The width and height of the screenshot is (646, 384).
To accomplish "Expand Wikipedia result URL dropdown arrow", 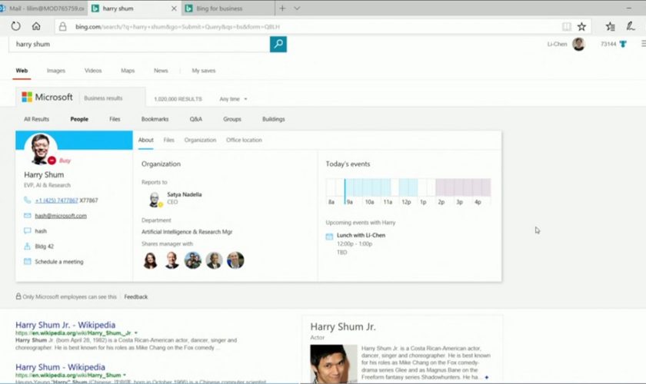I will tap(136, 333).
